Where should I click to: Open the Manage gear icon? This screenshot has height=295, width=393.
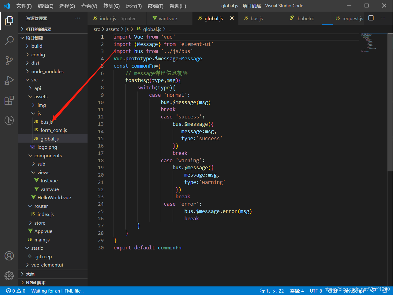point(9,275)
